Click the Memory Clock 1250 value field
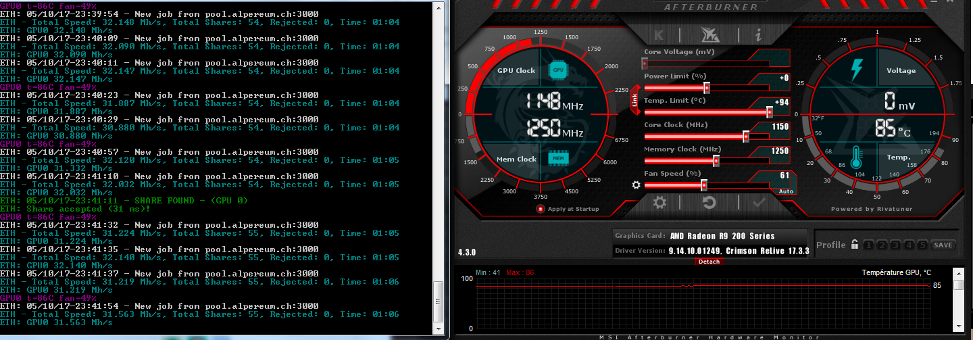This screenshot has height=340, width=973. 780,151
